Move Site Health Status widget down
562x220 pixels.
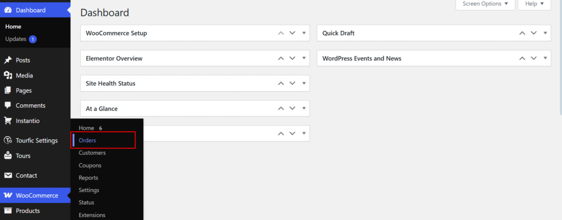point(293,83)
